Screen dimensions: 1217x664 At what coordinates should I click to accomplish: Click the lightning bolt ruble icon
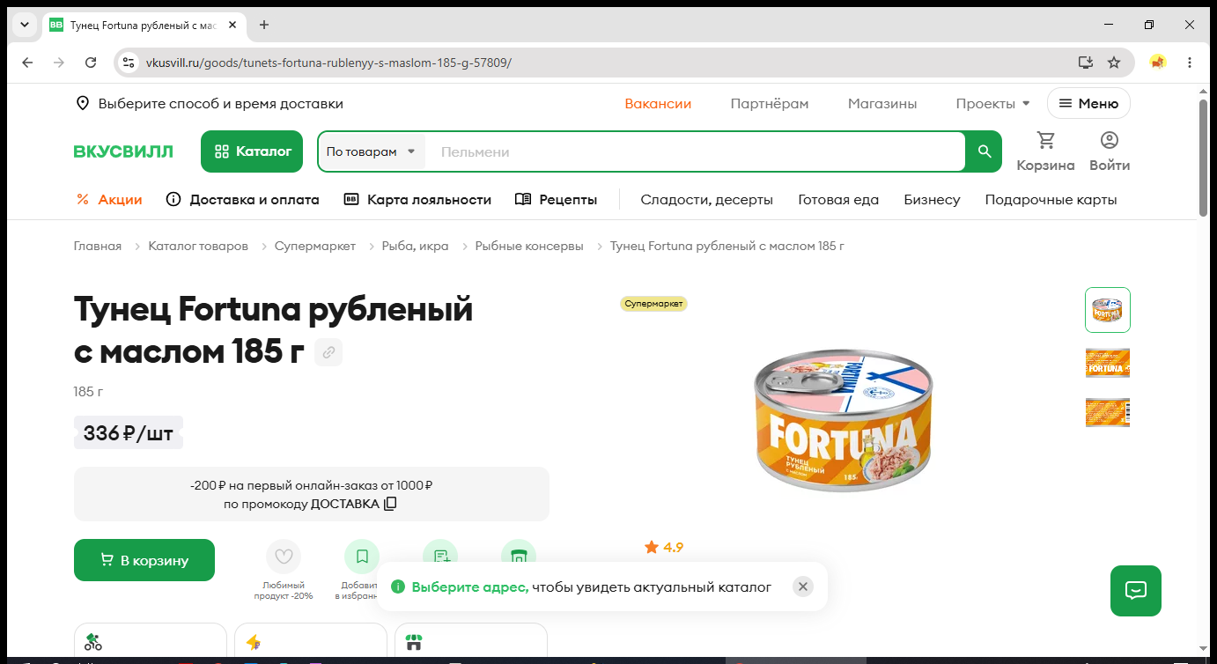coord(254,642)
